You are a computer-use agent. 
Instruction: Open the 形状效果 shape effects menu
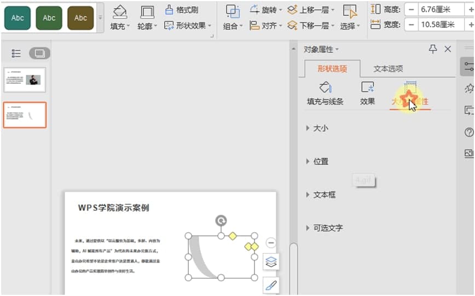click(188, 26)
